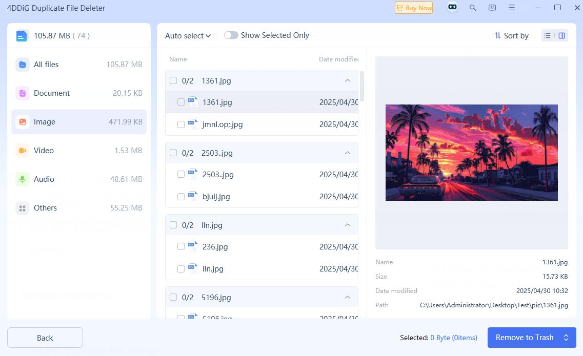583x356 pixels.
Task: Click the robot assistant icon
Action: (452, 8)
